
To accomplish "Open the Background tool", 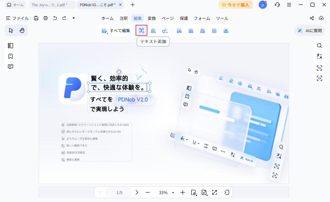I will (x=202, y=30).
